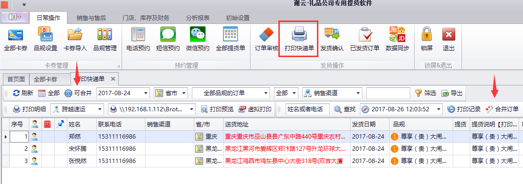Screen dimensions: 523x184
Task: Select the row for 张悦然
Action: click(262, 162)
